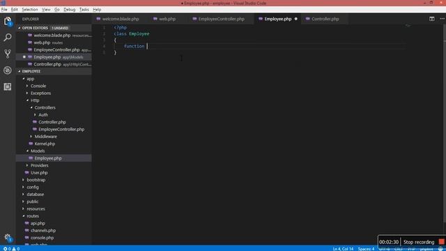Click file icon beside api.php
Viewport: 446px width, 251px height.
click(26, 223)
